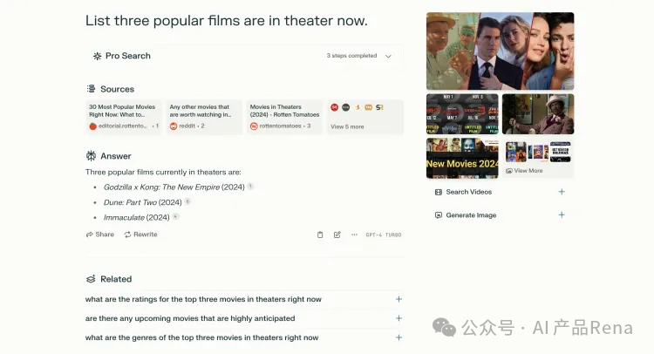Expand the genres related question plus
Viewport: 654px width, 354px height.
tap(399, 337)
